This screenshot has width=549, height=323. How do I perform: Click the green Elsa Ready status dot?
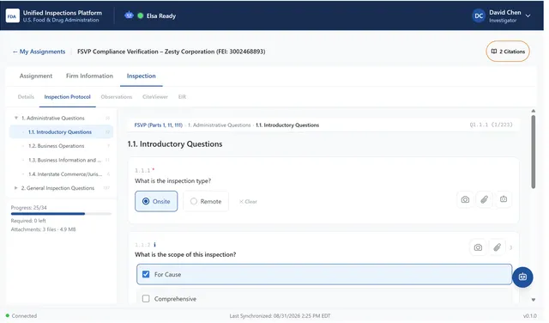[141, 15]
